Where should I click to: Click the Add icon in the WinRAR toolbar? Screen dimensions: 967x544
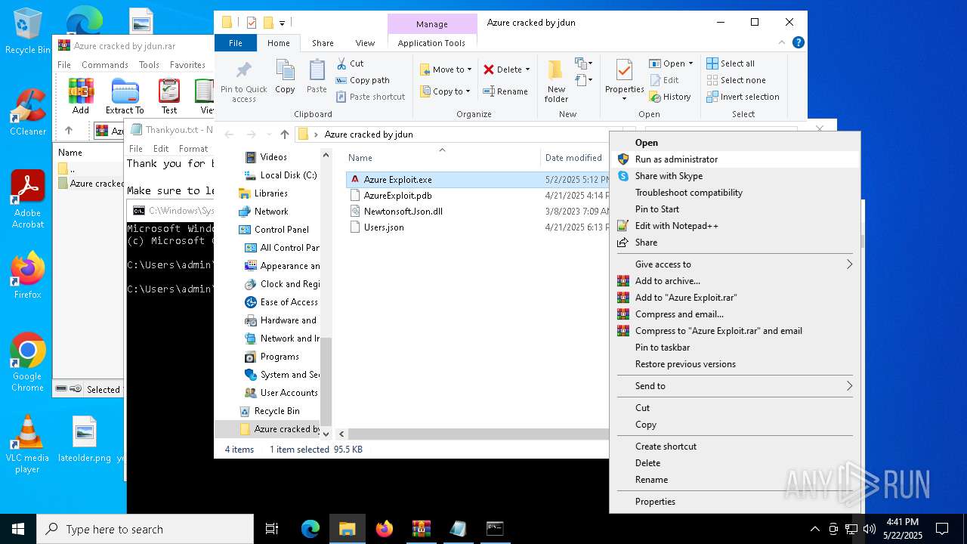click(x=81, y=91)
